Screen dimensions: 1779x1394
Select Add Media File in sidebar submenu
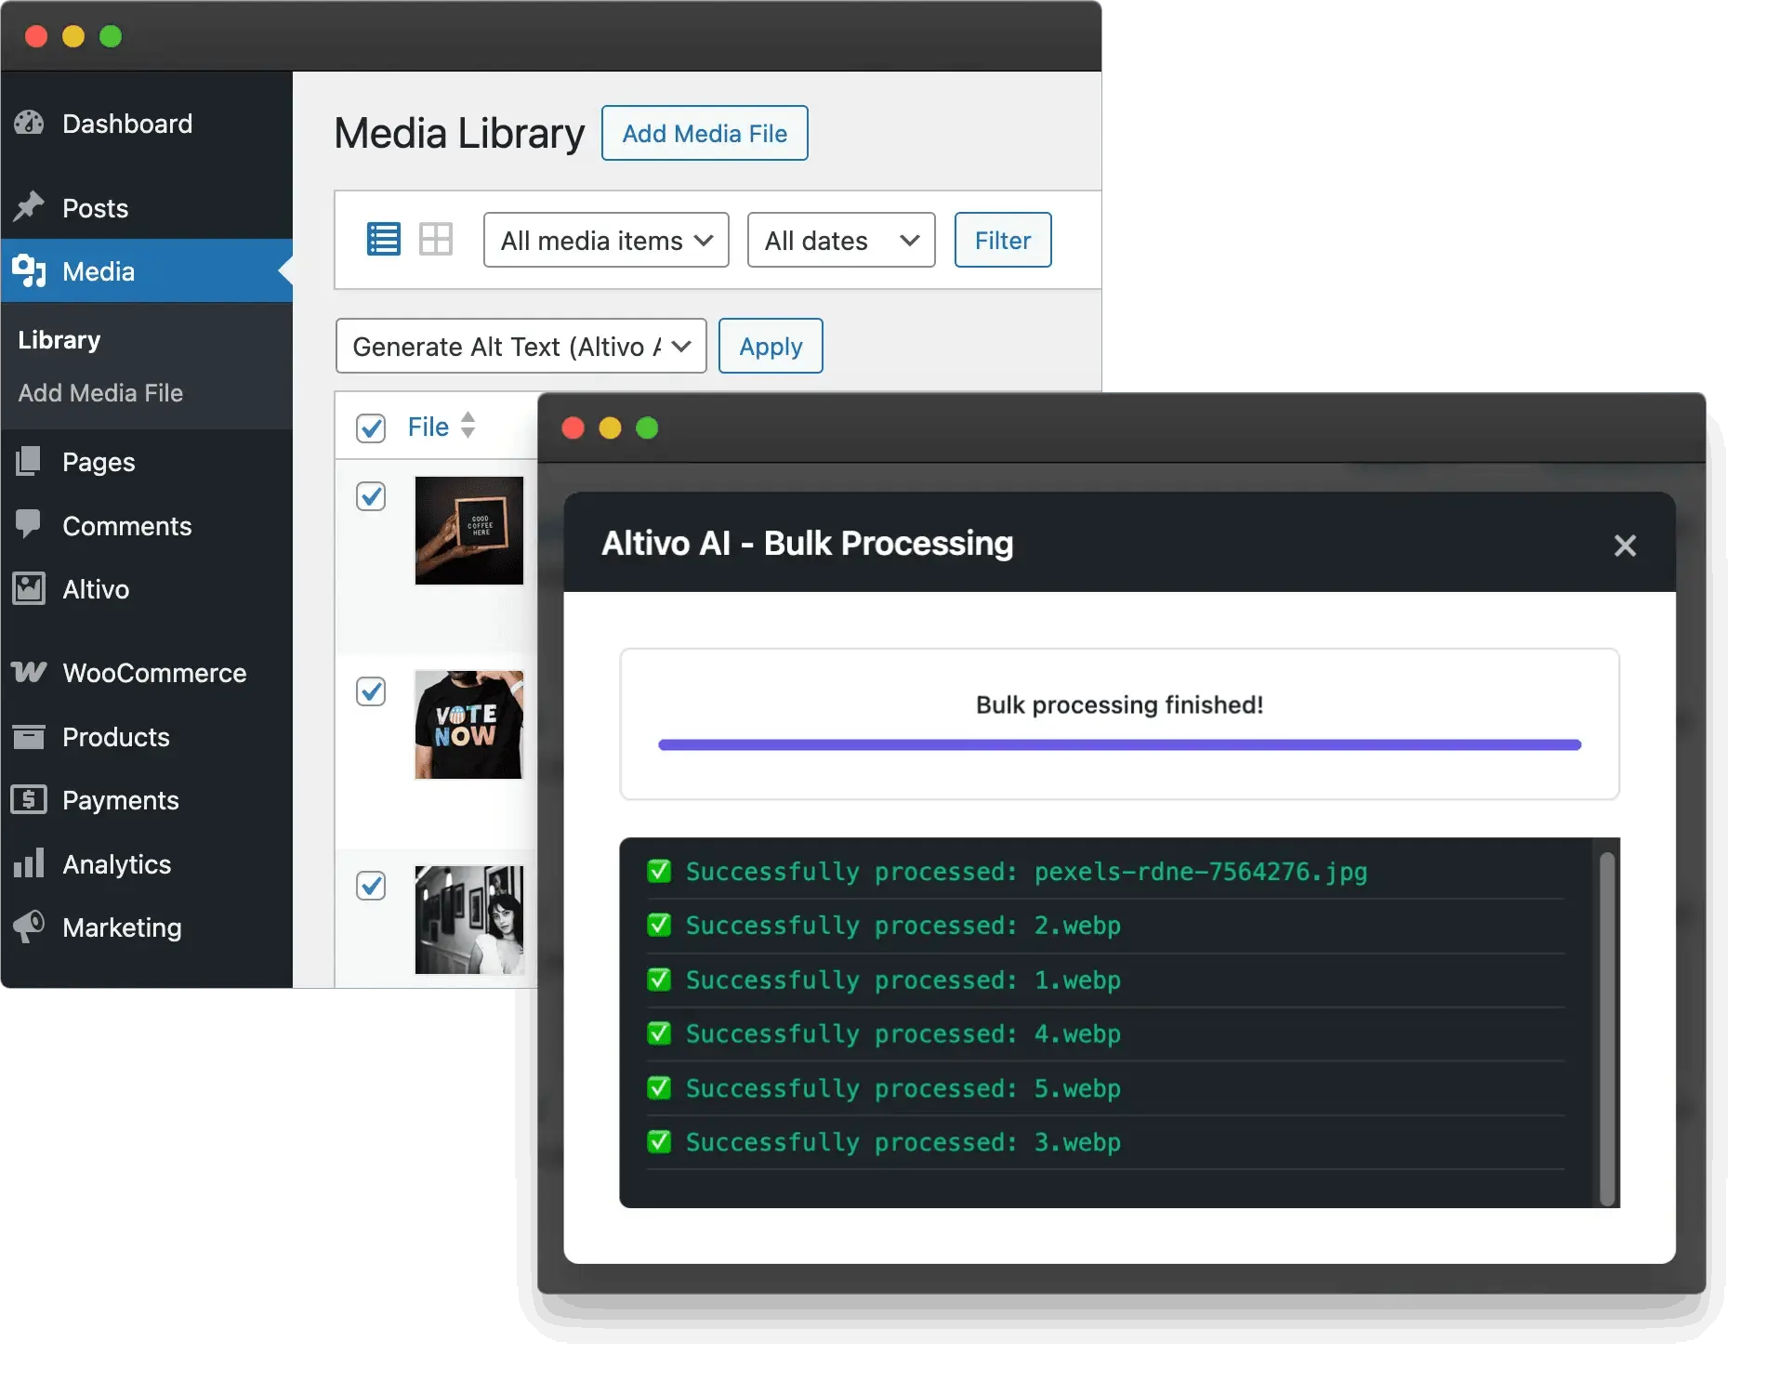click(100, 392)
